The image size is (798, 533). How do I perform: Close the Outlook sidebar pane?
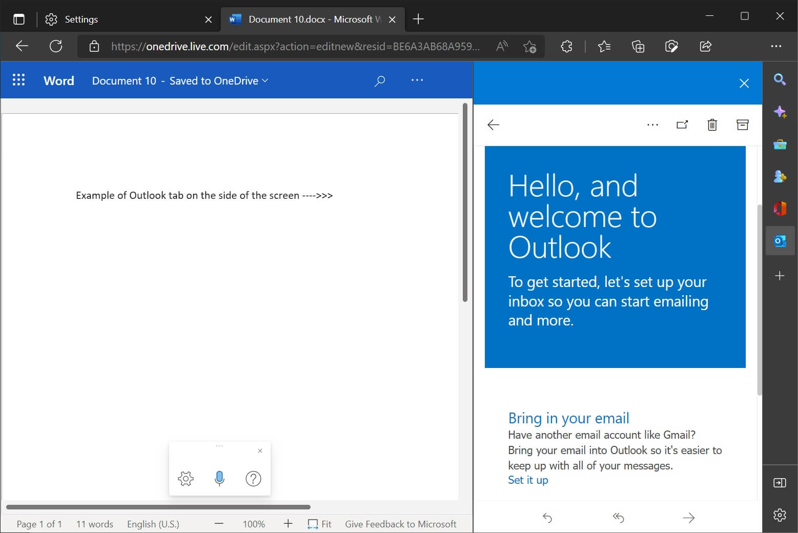click(744, 83)
